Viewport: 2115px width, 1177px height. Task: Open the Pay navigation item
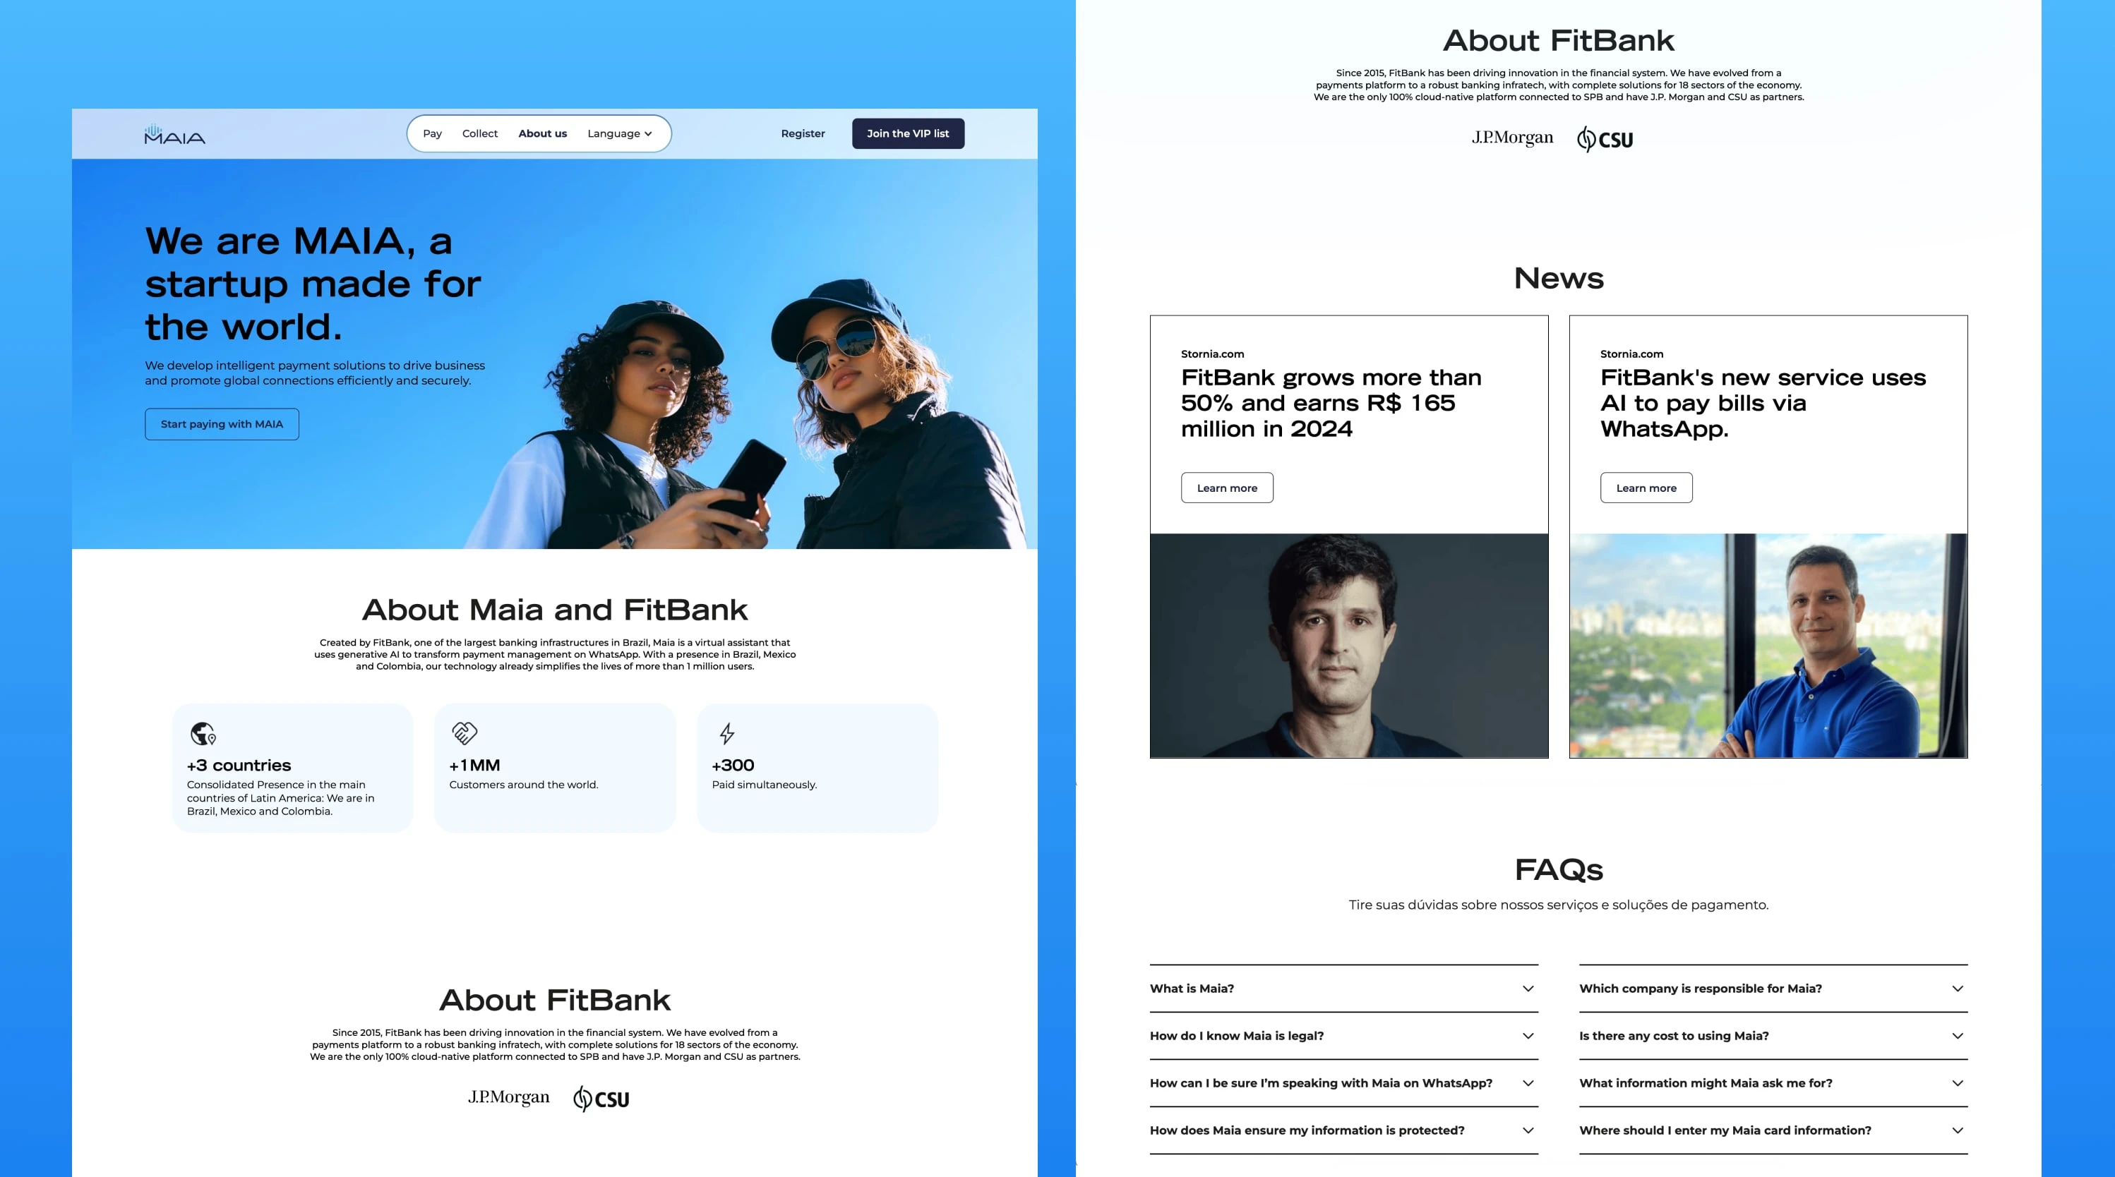point(432,134)
